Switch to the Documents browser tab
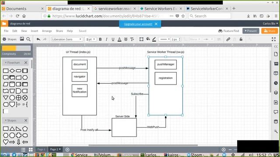This screenshot has height=157, width=280. [23, 9]
